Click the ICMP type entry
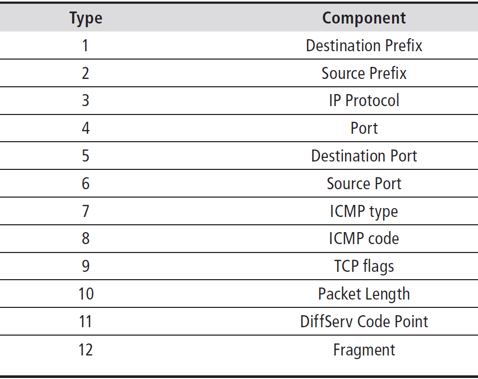The width and height of the screenshot is (478, 379). coord(364,212)
